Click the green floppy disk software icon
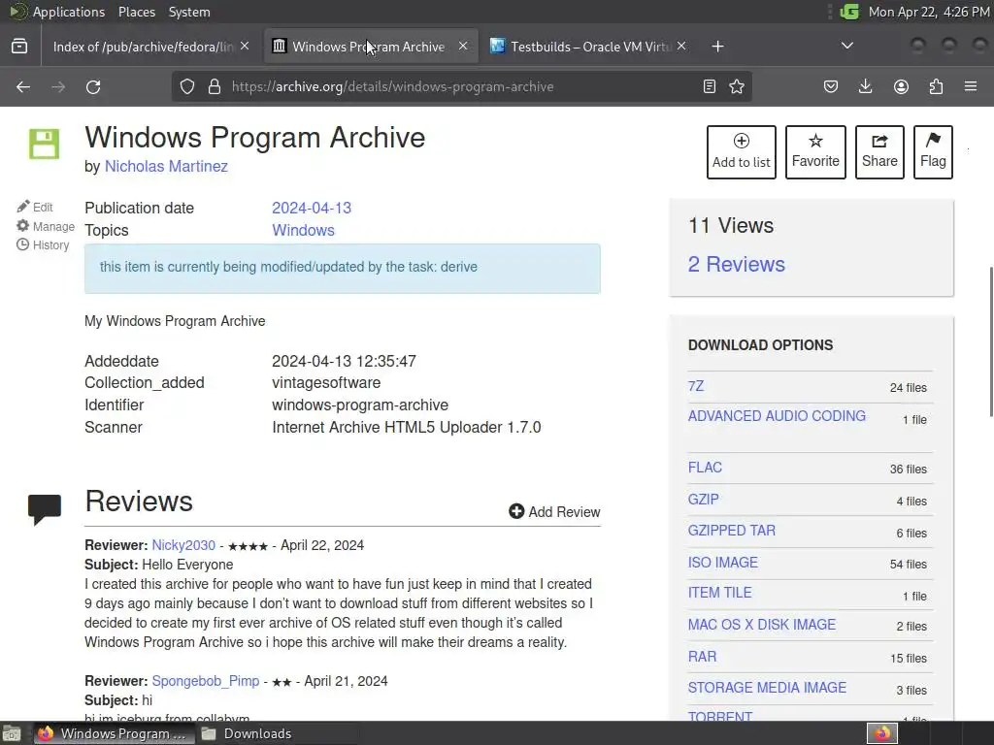The image size is (994, 745). 45,144
